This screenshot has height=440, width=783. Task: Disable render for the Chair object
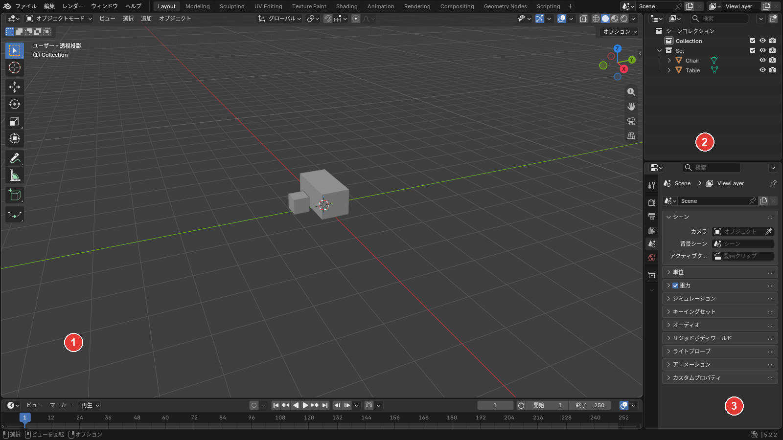pyautogui.click(x=772, y=60)
